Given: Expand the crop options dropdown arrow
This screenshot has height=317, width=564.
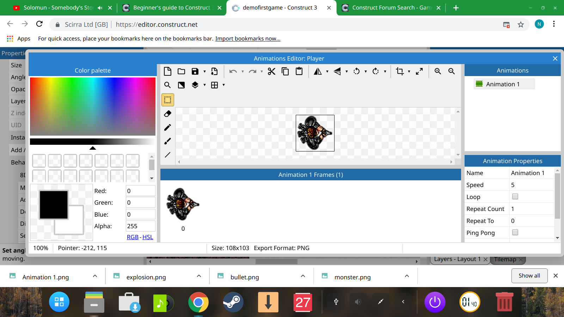Looking at the screenshot, I should coord(409,72).
